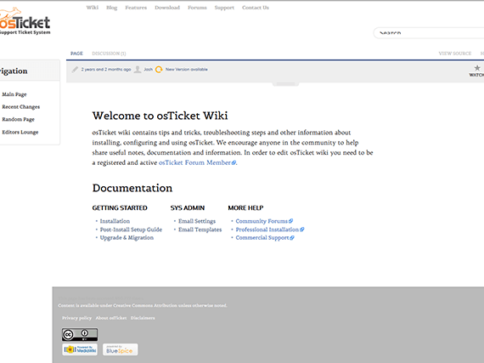Image resolution: width=484 pixels, height=363 pixels.
Task: Open Commercial Support external link
Action: pyautogui.click(x=265, y=237)
